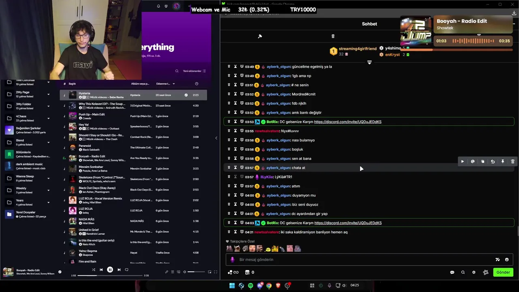Search within playlist magnifier icon

pos(177,71)
